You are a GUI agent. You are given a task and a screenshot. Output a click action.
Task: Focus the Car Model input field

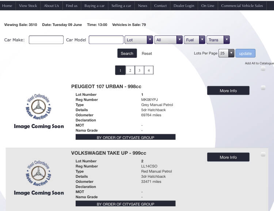(106, 40)
